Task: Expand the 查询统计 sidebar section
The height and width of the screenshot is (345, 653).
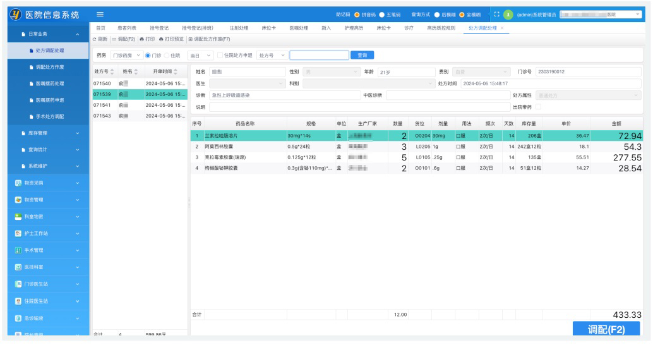Action: click(x=48, y=150)
